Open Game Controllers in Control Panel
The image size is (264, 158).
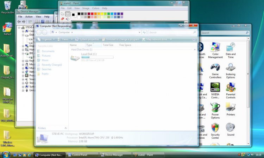[x=215, y=71]
